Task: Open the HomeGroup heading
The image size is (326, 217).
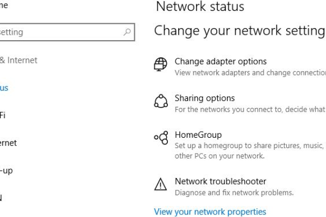Action: (x=198, y=135)
